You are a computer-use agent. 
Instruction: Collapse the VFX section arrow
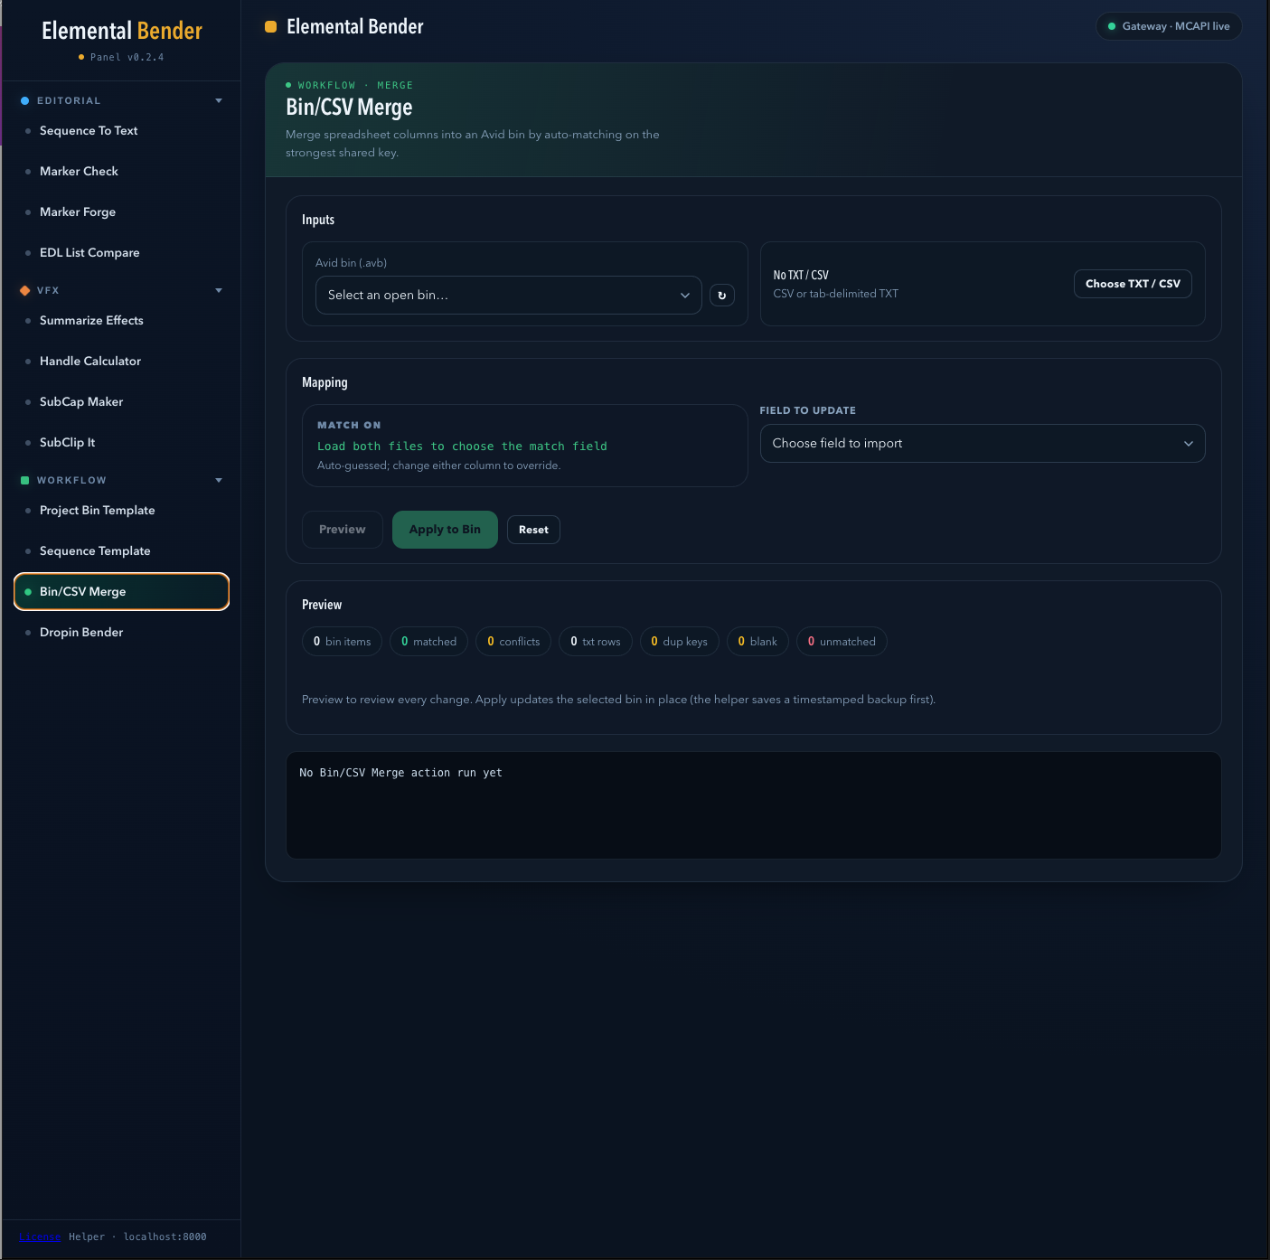[219, 291]
